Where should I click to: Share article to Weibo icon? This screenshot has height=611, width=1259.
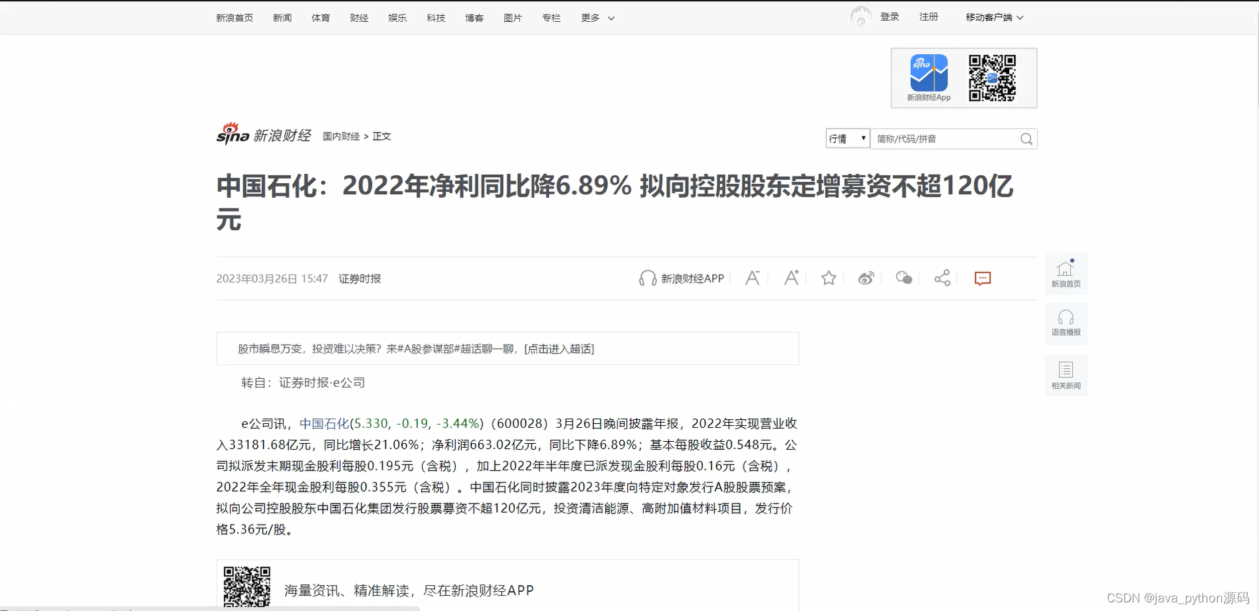point(866,278)
